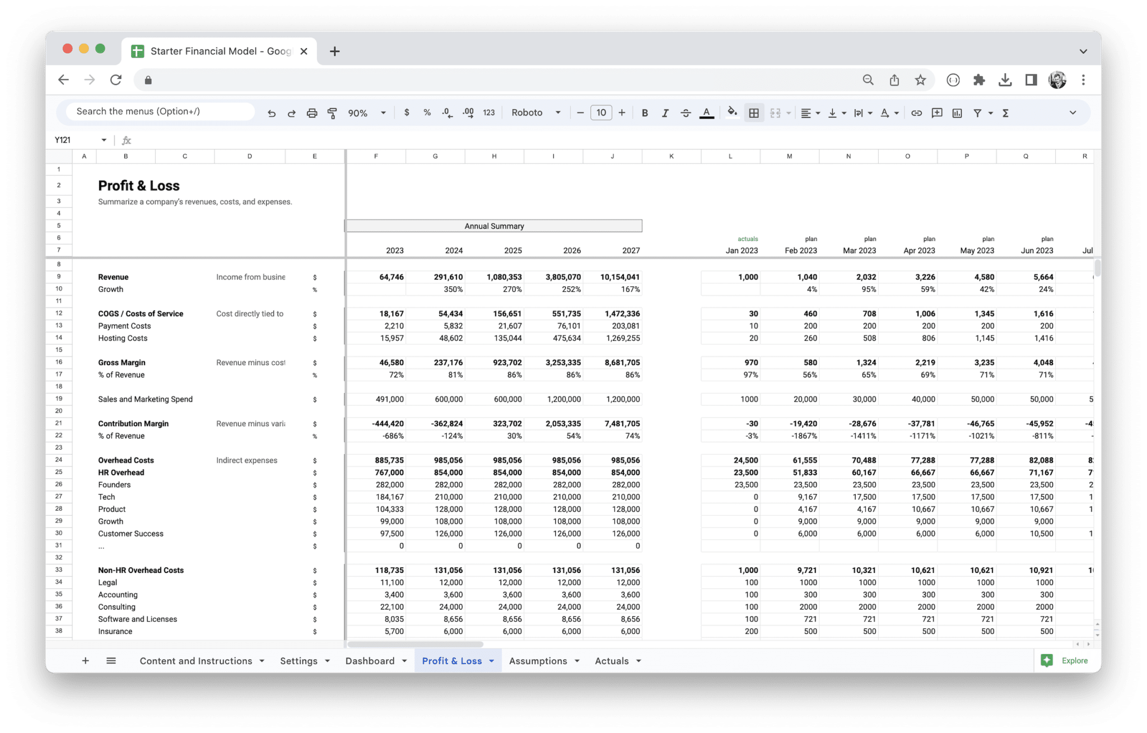Toggle strikethrough formatting
The height and width of the screenshot is (733, 1147).
point(686,113)
